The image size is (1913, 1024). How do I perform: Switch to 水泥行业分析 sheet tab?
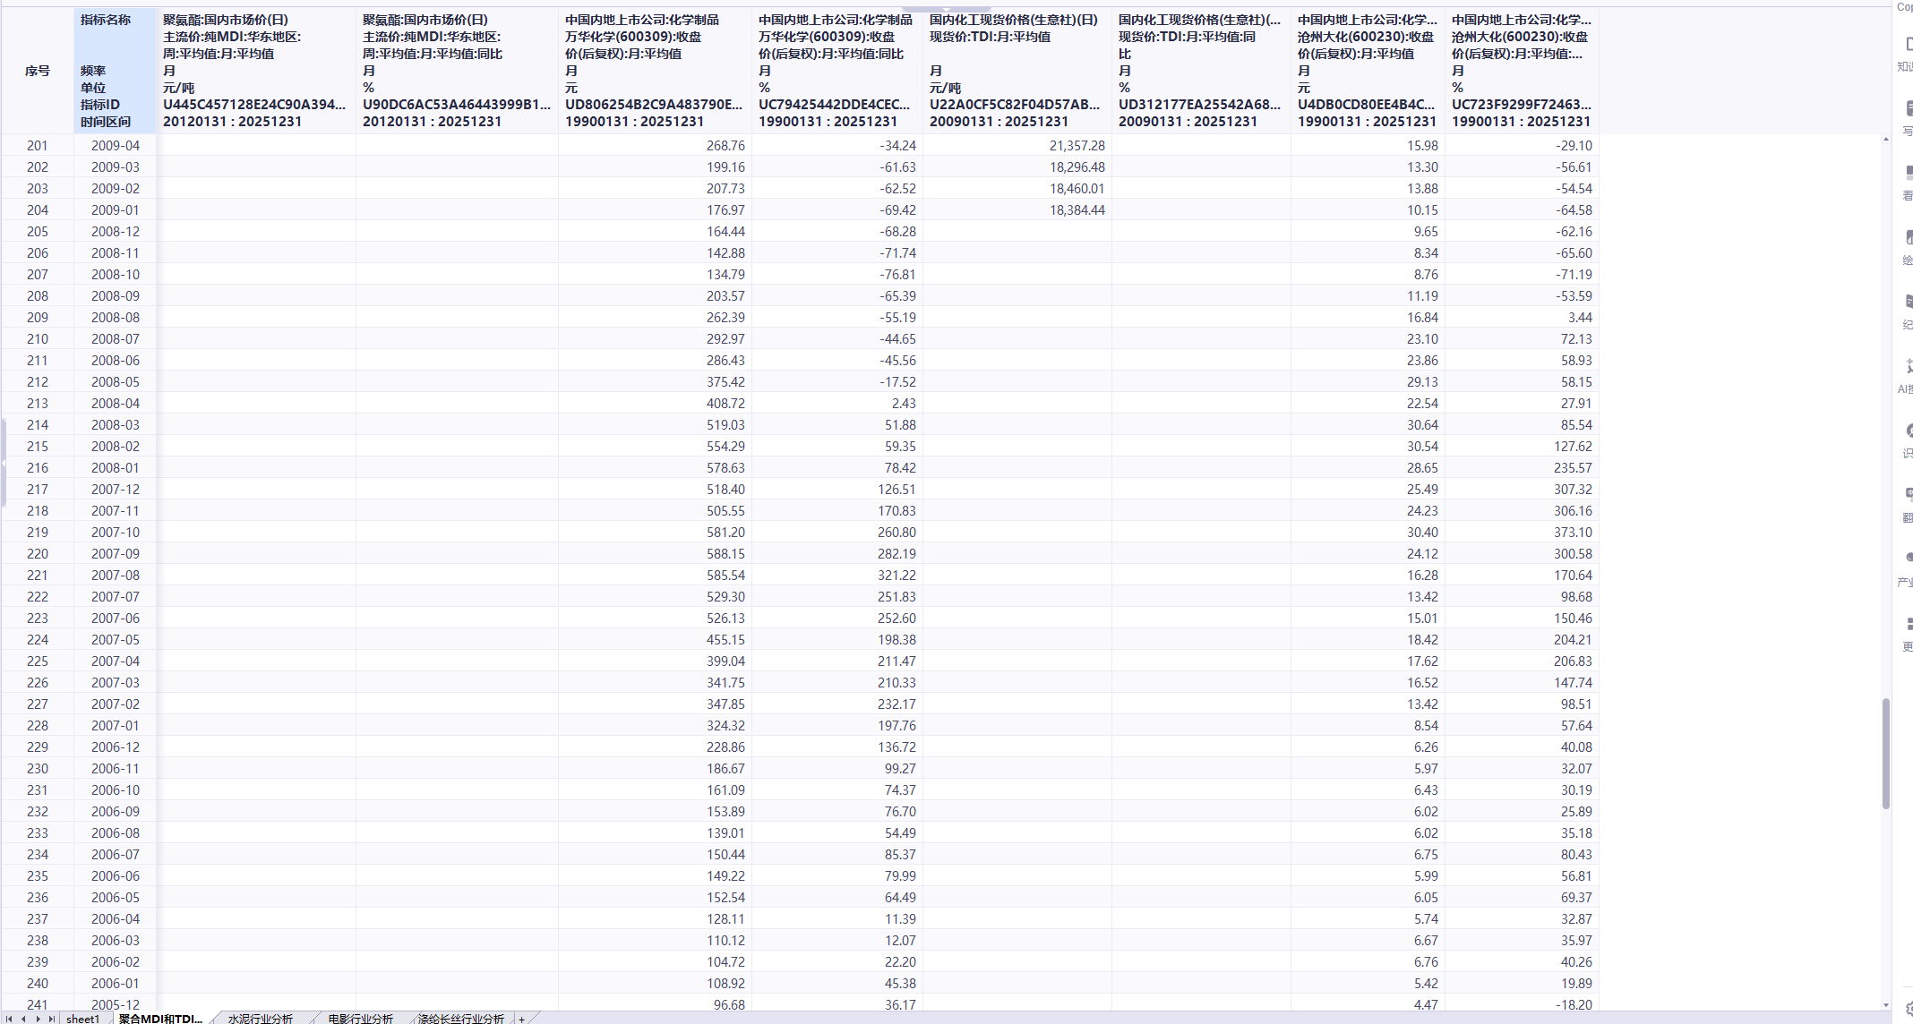coord(260,1019)
